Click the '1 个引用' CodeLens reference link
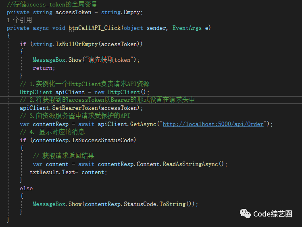302x227 pixels. point(19,20)
